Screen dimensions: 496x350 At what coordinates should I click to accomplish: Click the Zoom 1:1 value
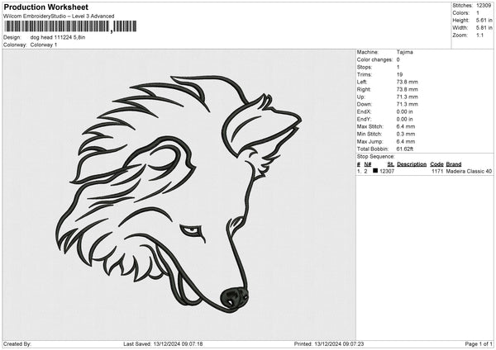point(479,35)
